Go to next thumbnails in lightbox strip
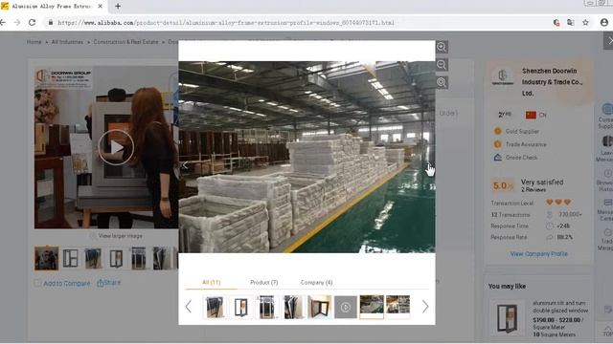Screen dimensions: 613x344 pyautogui.click(x=425, y=307)
